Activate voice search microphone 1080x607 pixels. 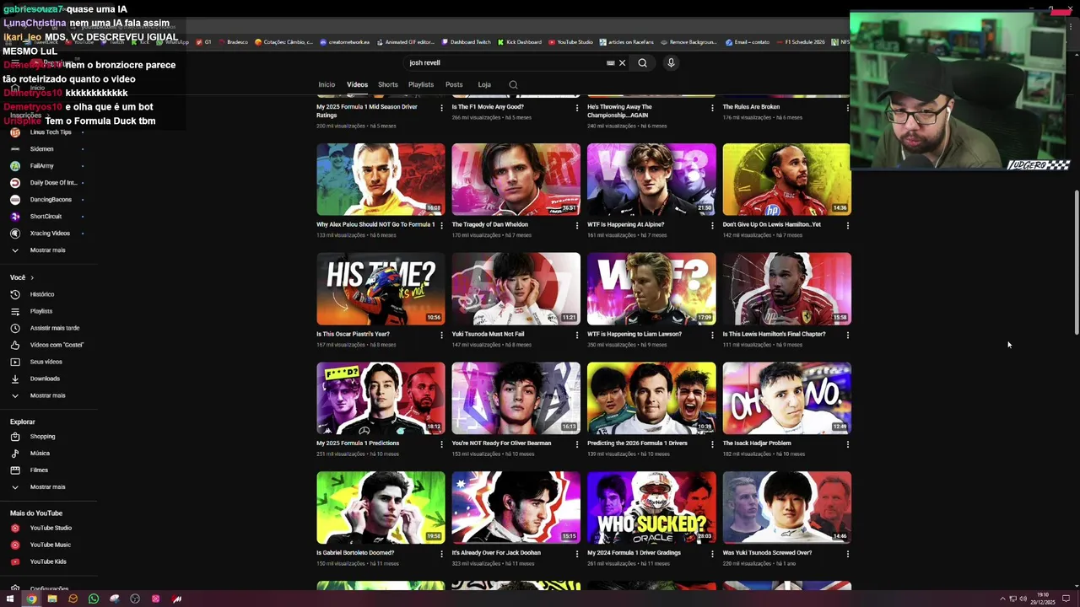(x=671, y=62)
